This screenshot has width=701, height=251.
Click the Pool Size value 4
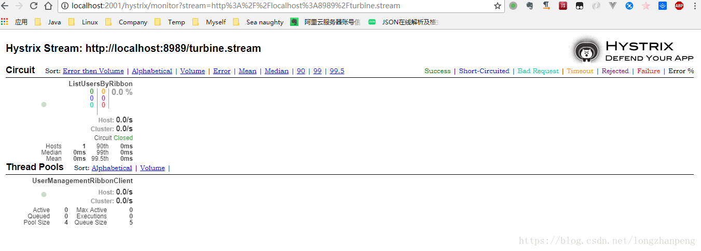pos(66,222)
